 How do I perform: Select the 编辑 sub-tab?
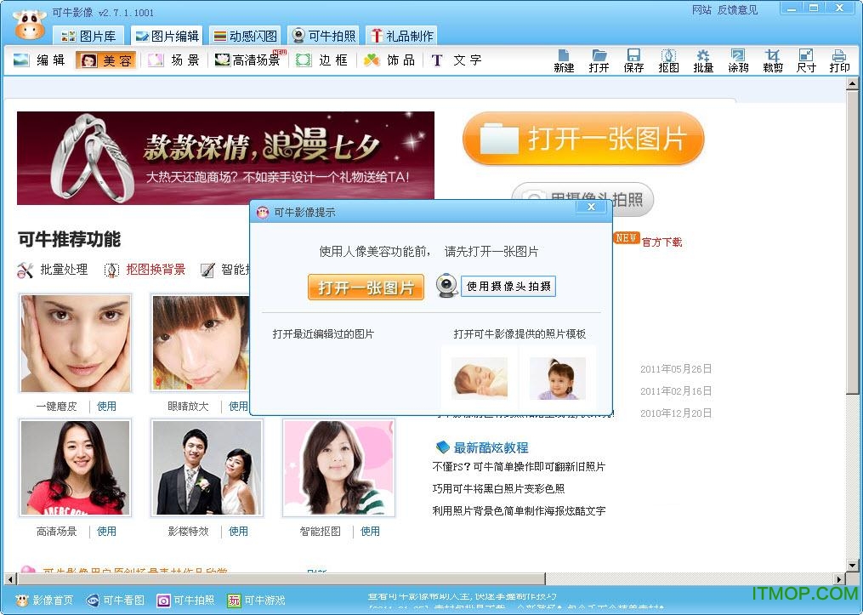[39, 60]
